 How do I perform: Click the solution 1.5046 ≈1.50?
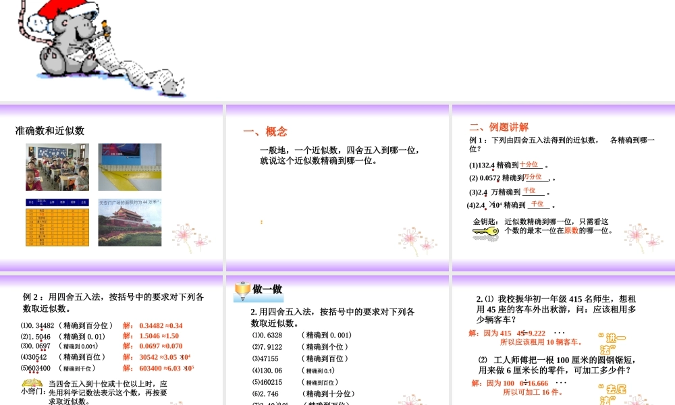pyautogui.click(x=159, y=335)
